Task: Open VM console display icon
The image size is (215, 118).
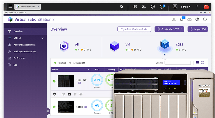Action: click(63, 94)
